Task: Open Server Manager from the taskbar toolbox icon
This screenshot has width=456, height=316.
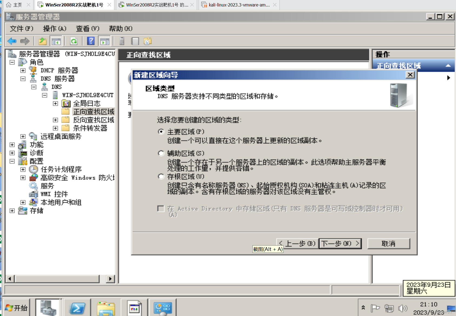Action: pos(48,308)
